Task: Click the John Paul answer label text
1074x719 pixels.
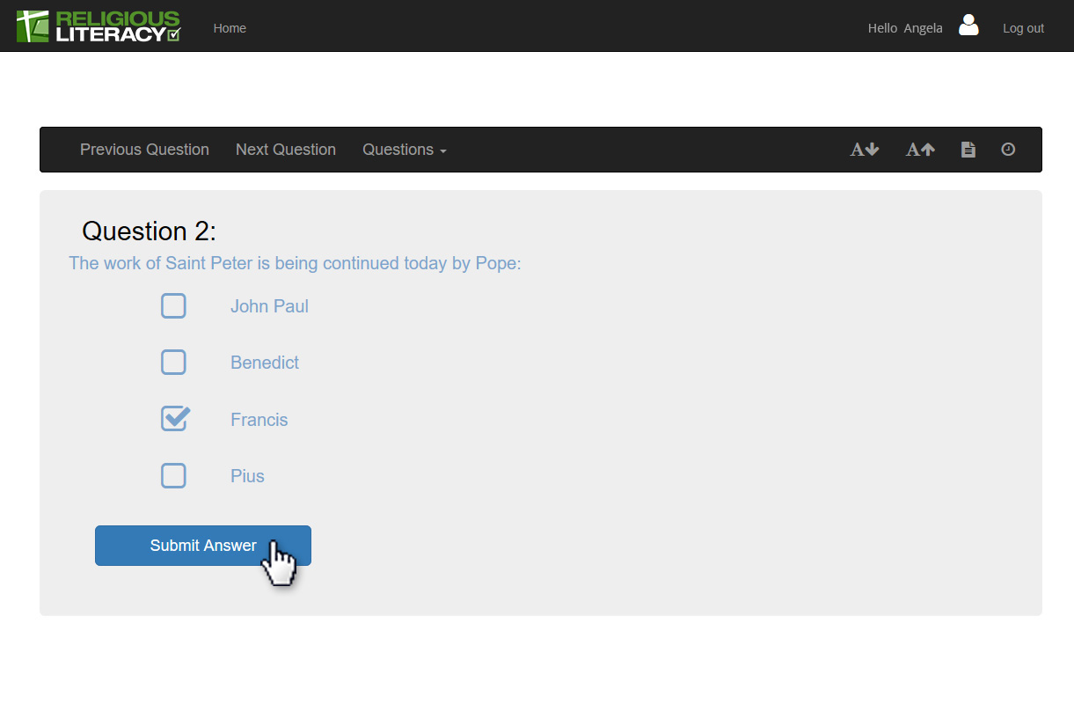Action: click(x=269, y=306)
